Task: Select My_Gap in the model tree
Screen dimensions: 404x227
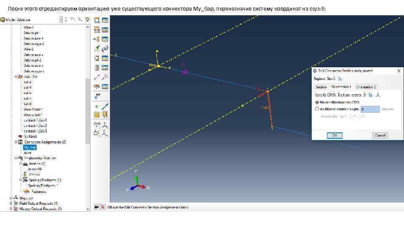Action: 30,148
